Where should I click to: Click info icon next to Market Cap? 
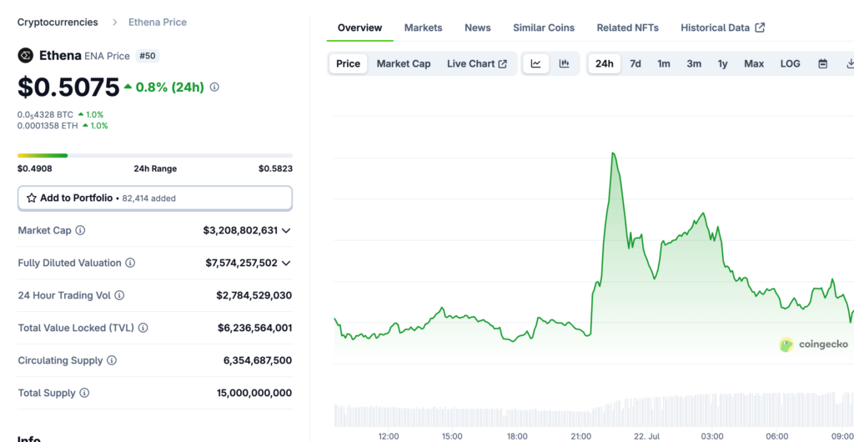(80, 230)
